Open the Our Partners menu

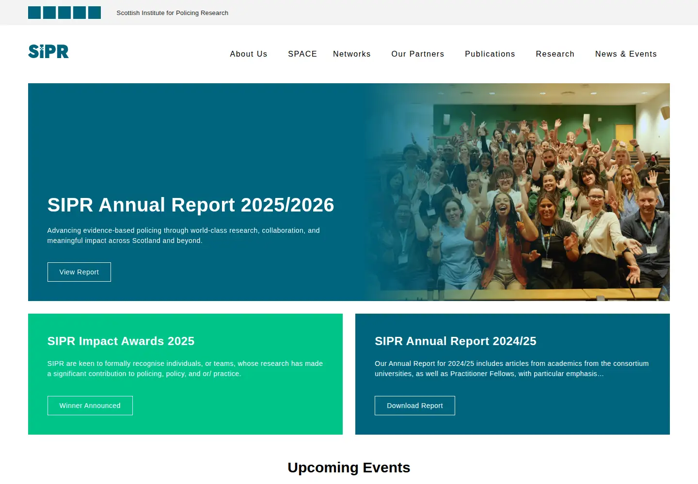coord(418,54)
